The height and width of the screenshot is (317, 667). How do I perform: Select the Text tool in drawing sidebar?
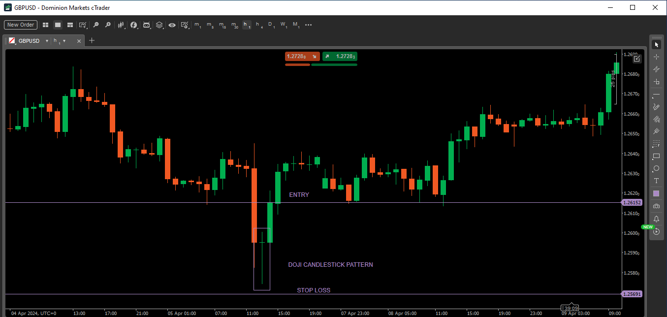click(656, 181)
